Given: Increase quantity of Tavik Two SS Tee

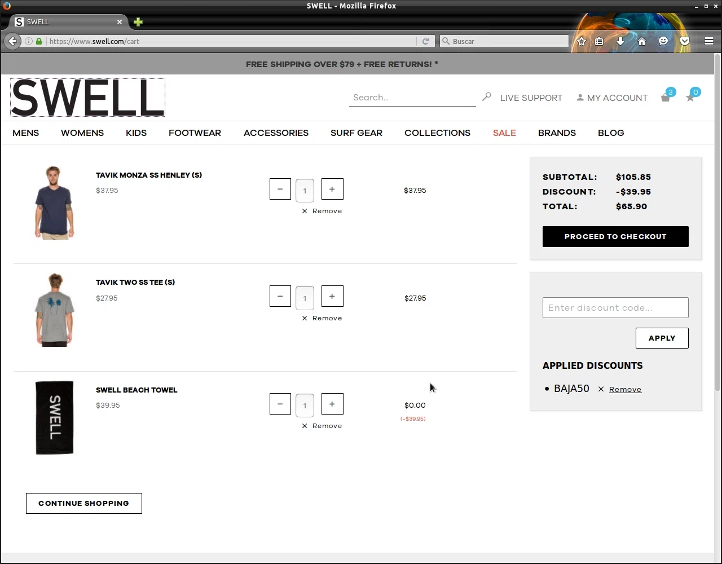Looking at the screenshot, I should [x=332, y=296].
